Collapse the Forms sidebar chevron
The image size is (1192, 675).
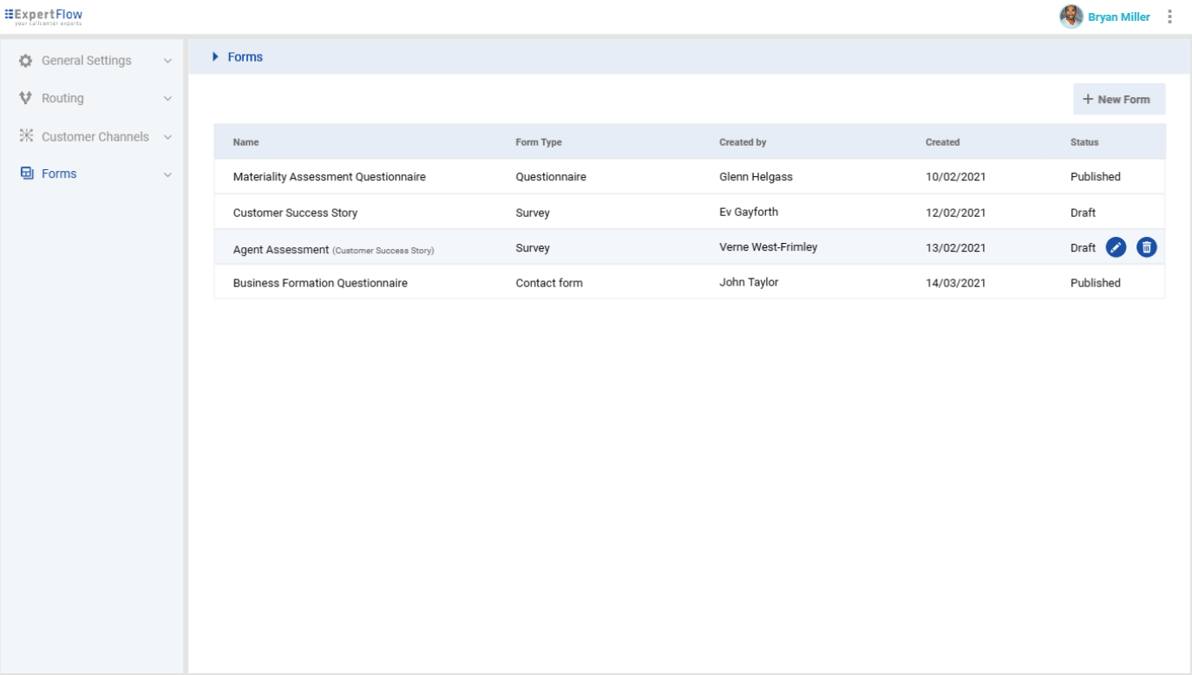point(167,174)
